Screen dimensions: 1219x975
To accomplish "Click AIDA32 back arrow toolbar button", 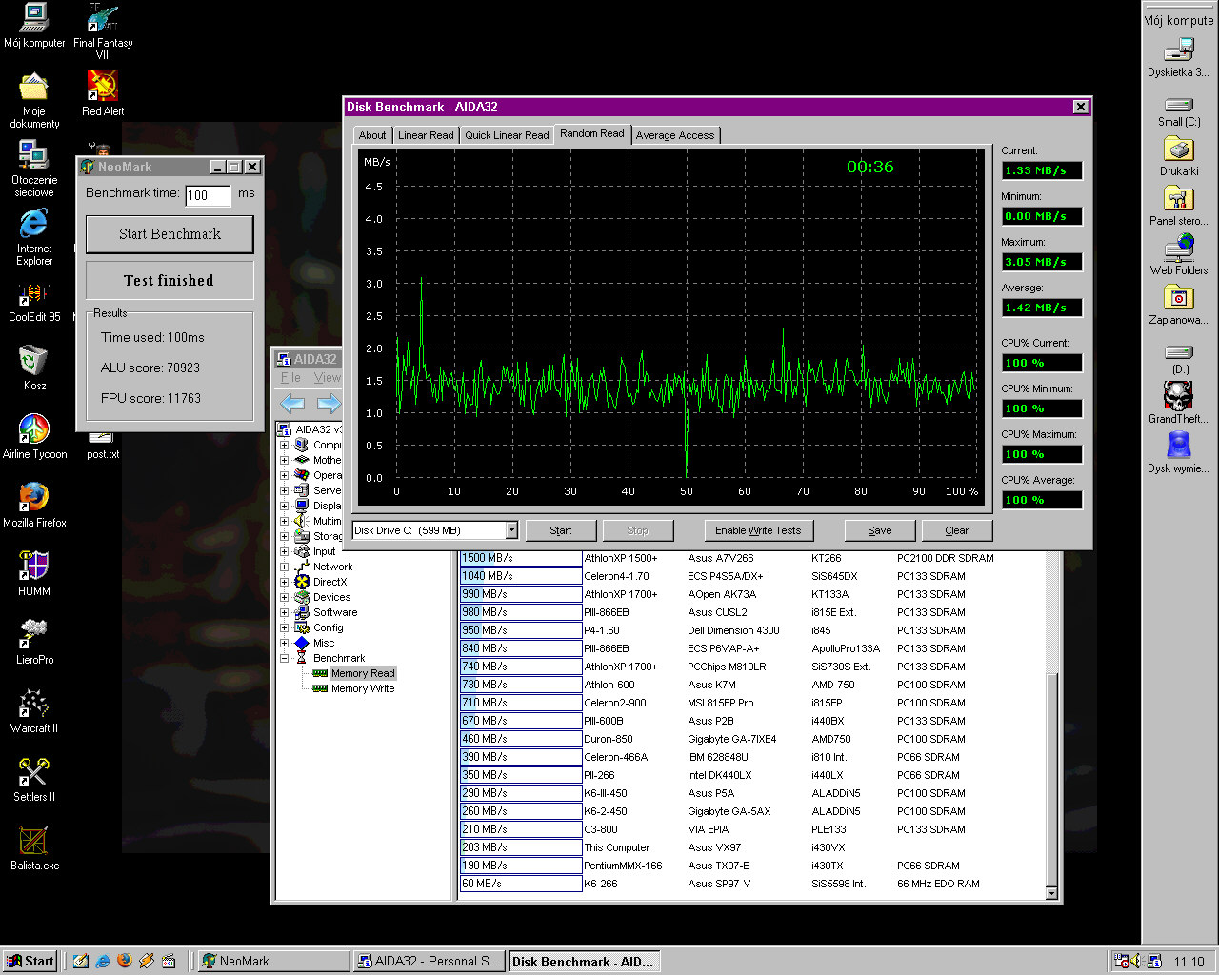I will [x=292, y=404].
